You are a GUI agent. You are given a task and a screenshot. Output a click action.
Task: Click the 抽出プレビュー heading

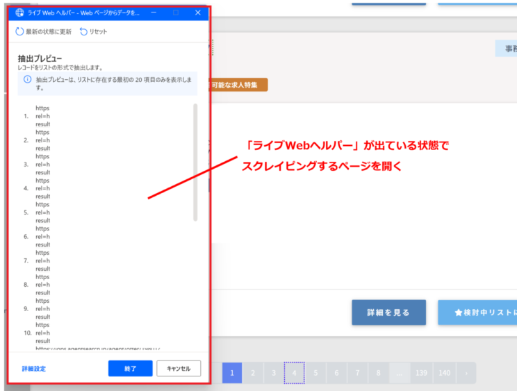(x=40, y=58)
